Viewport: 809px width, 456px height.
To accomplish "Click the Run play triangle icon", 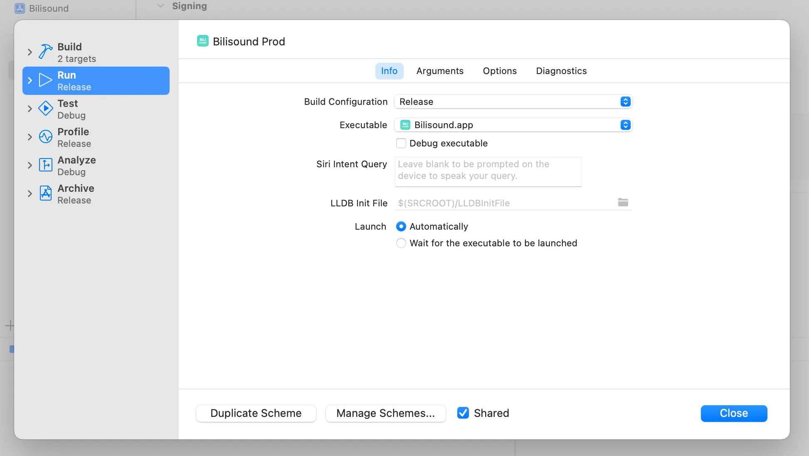I will pyautogui.click(x=45, y=80).
